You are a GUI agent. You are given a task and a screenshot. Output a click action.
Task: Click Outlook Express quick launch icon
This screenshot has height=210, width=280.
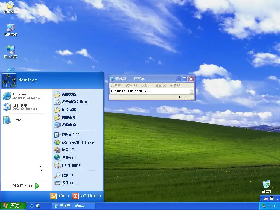click(38, 206)
